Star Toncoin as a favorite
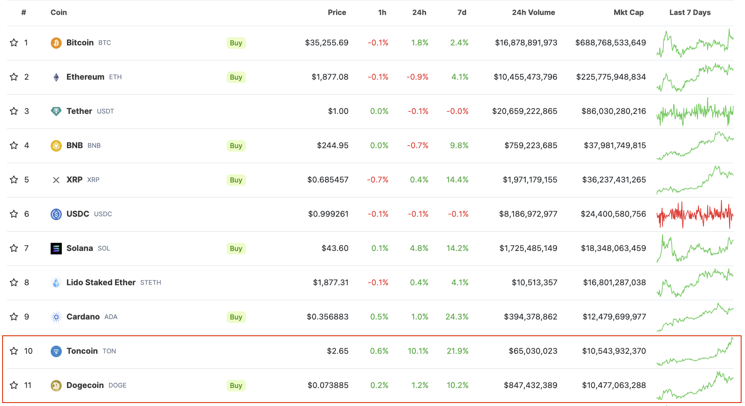The width and height of the screenshot is (745, 406). point(14,351)
